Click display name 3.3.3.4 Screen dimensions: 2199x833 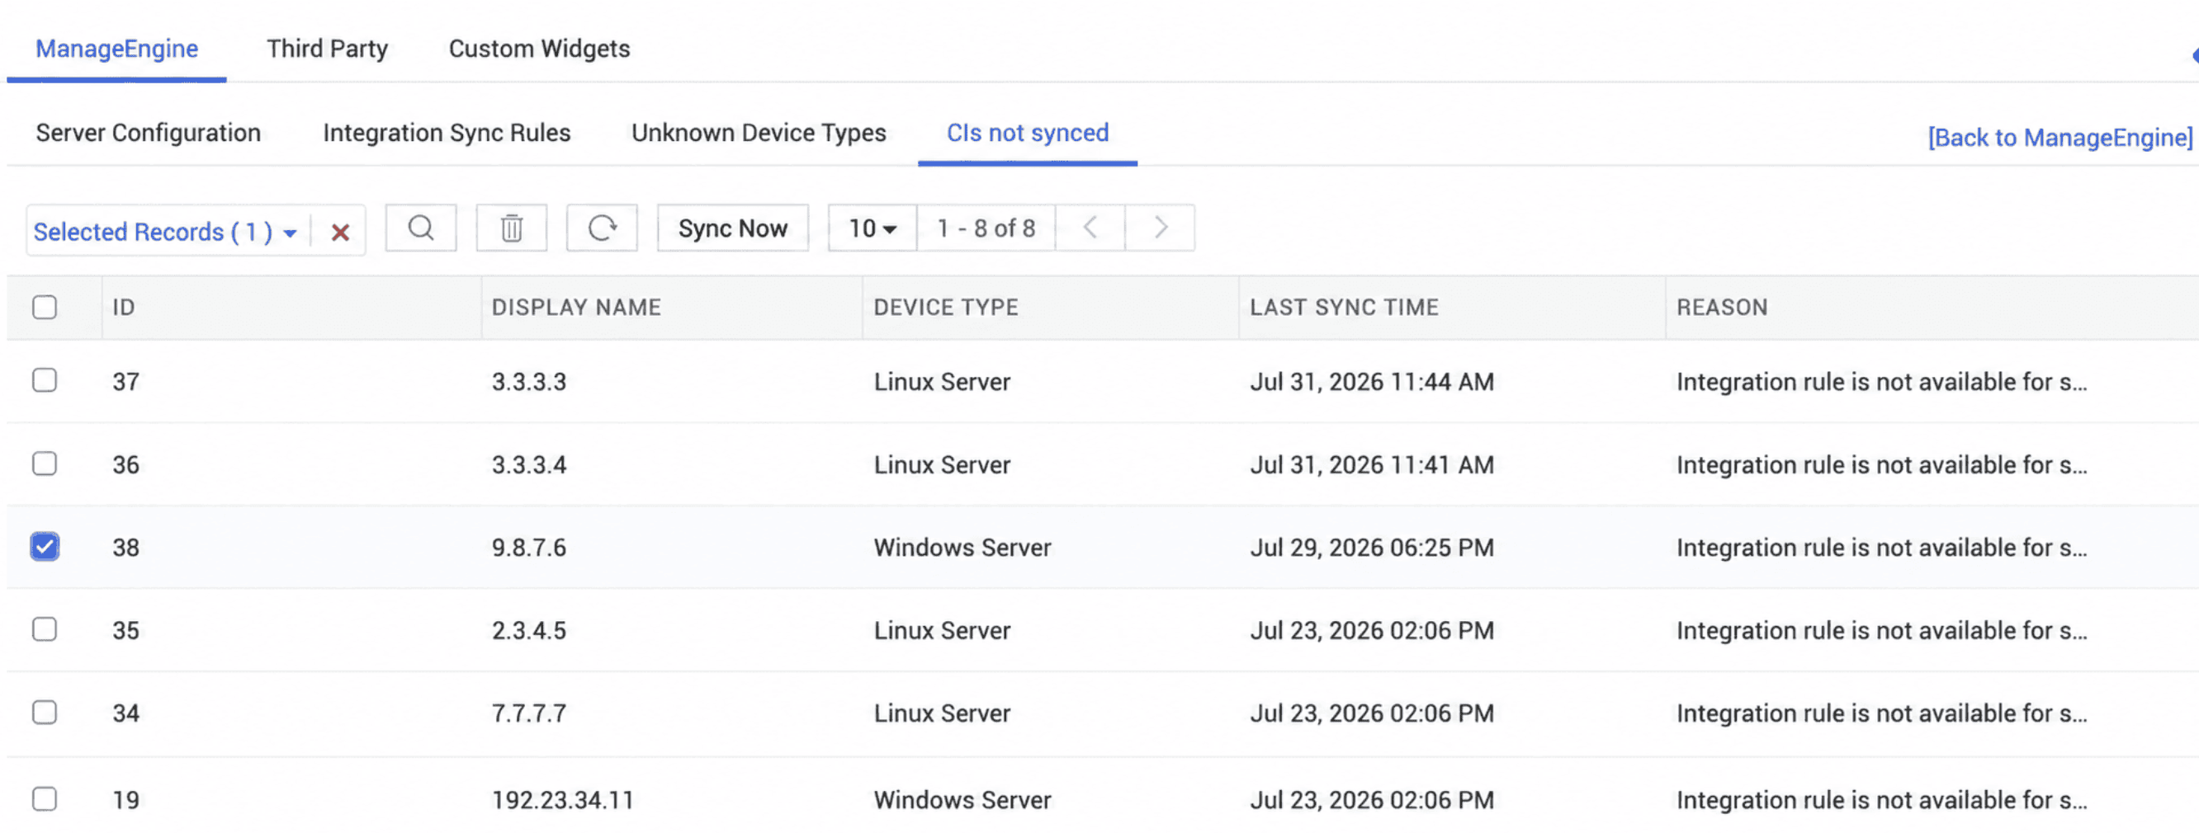pos(529,465)
